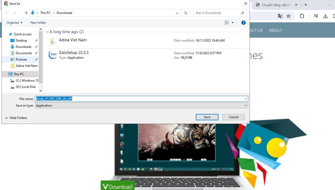
Task: Open Chrome extensions puzzle icon
Action: [302, 16]
